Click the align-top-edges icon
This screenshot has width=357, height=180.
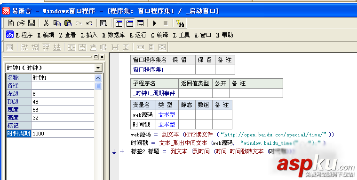click(x=46, y=47)
